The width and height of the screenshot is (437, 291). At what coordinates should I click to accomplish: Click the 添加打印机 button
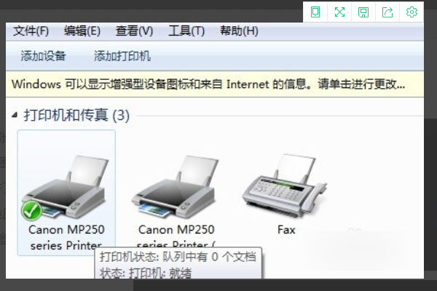(x=122, y=56)
